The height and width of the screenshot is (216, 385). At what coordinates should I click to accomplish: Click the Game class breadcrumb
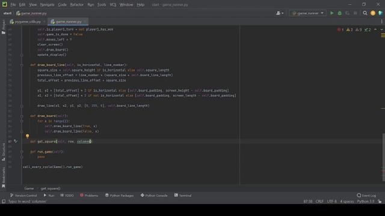29,188
